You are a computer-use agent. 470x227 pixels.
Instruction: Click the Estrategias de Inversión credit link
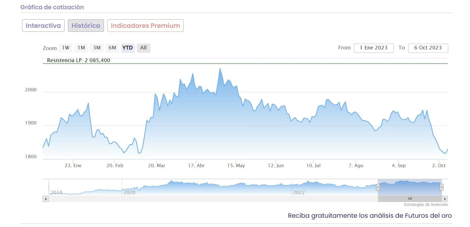click(426, 205)
